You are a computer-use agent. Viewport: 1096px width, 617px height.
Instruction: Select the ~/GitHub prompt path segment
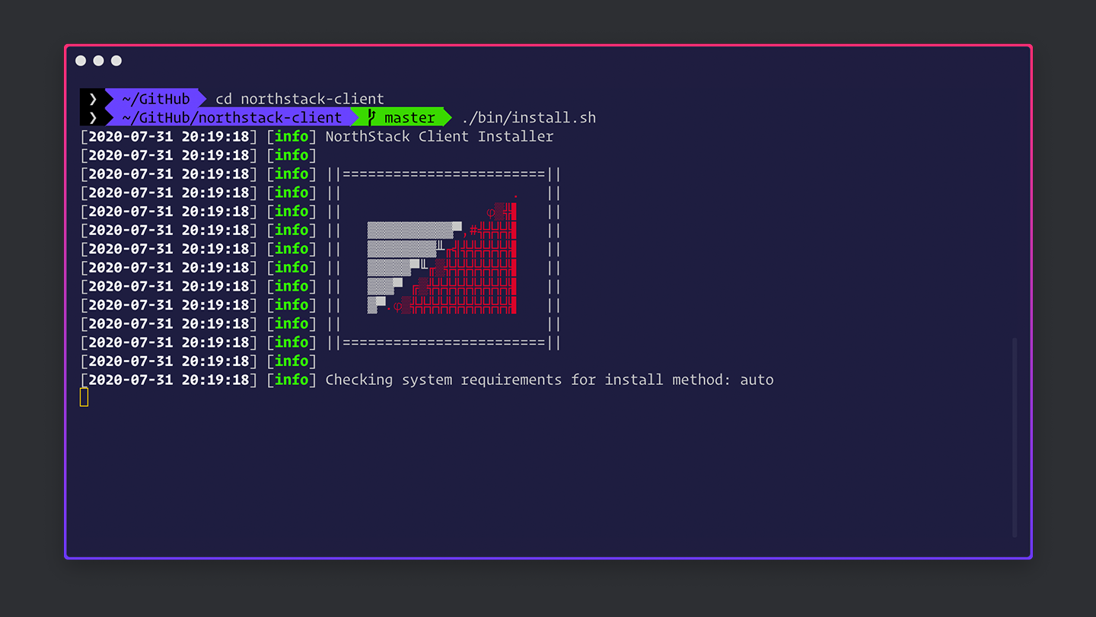coord(155,98)
